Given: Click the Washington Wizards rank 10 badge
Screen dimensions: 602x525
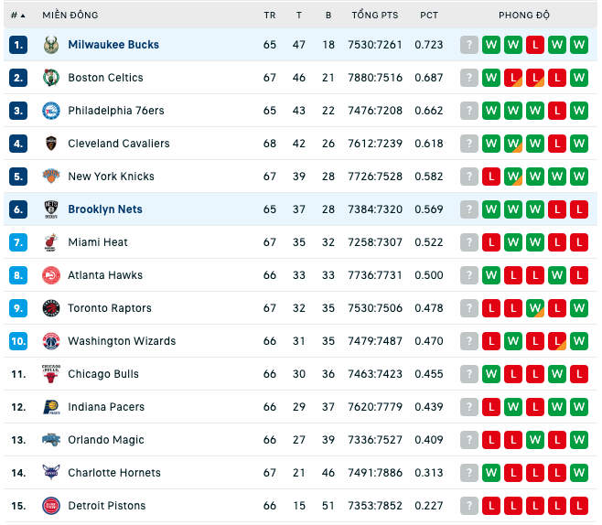Looking at the screenshot, I should pyautogui.click(x=18, y=341).
